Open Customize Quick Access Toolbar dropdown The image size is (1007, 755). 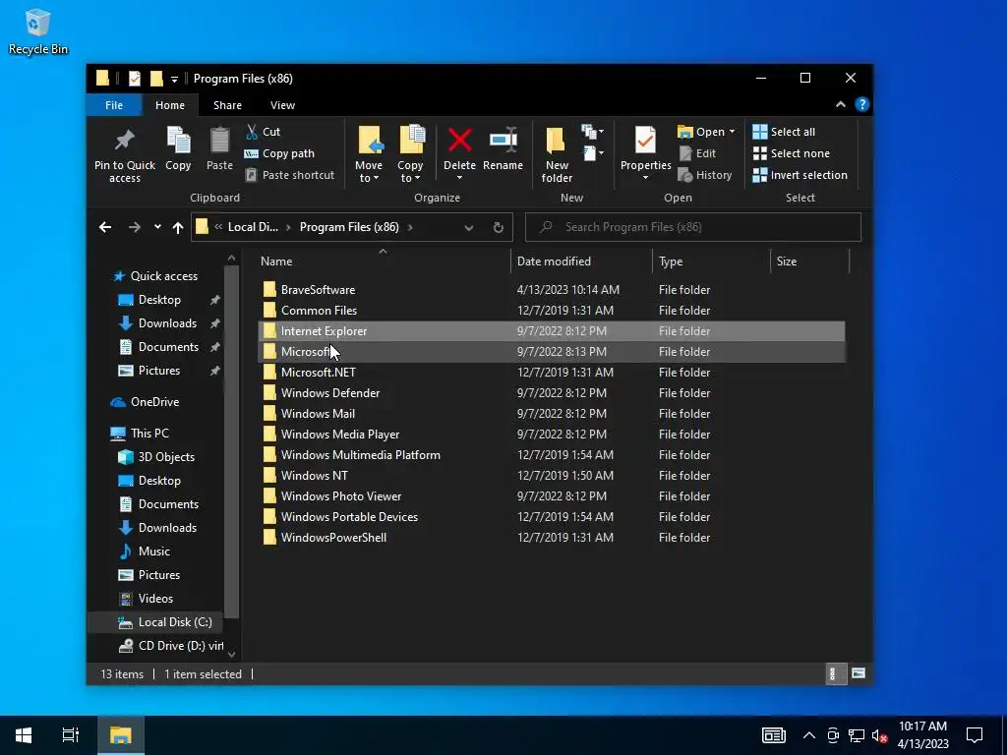point(174,80)
